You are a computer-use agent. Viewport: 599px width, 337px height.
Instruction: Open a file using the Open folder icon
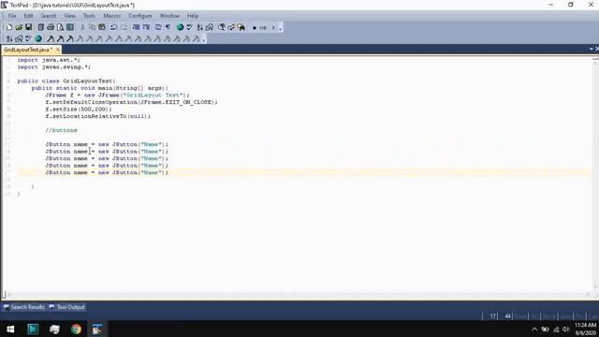pyautogui.click(x=19, y=27)
